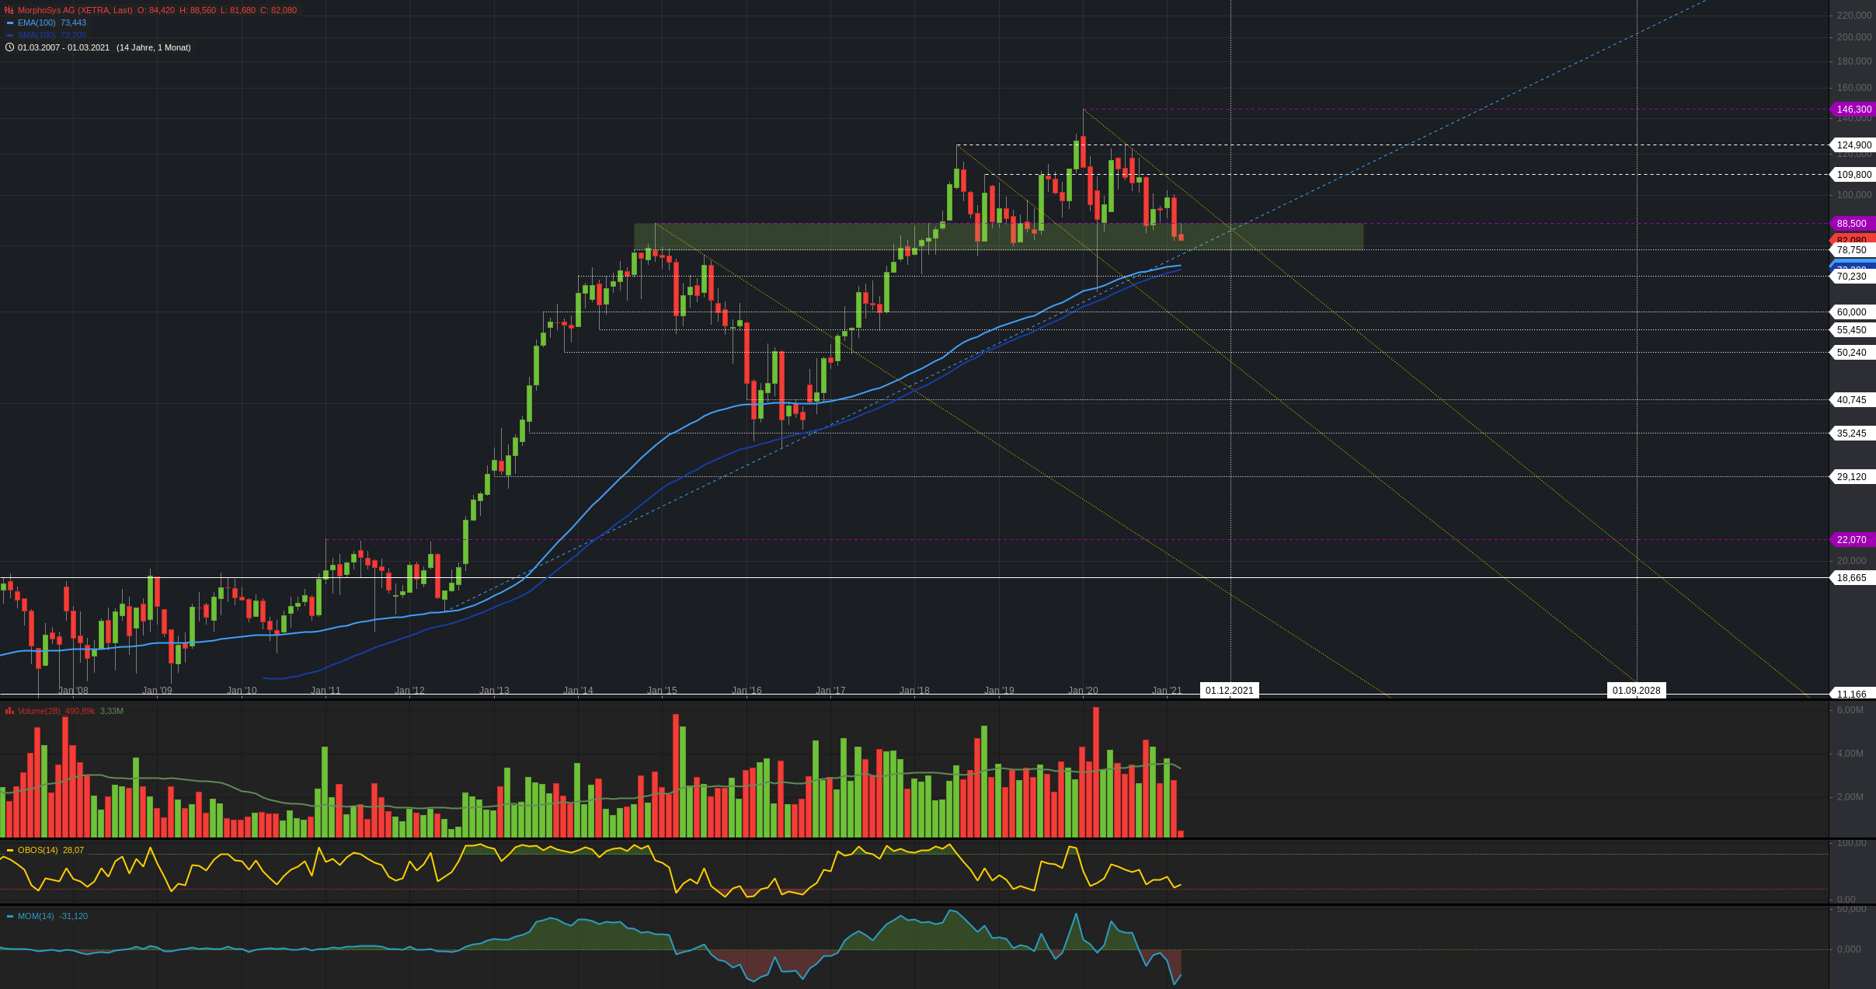Select the EMA(100) indicator label

[x=37, y=23]
